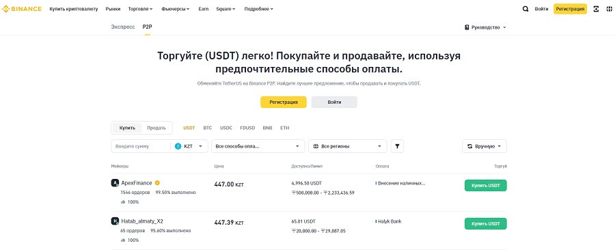615x250 pixels.
Task: Open the Все способы оплаты dropdown
Action: pyautogui.click(x=258, y=146)
